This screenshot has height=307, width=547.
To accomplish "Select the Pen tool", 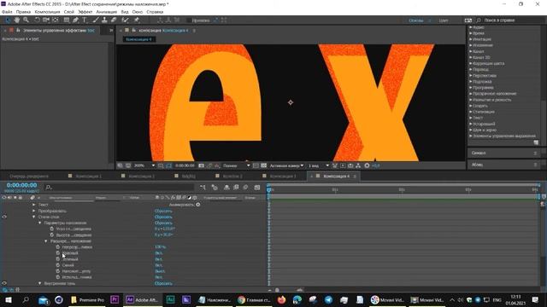I will 75,20.
